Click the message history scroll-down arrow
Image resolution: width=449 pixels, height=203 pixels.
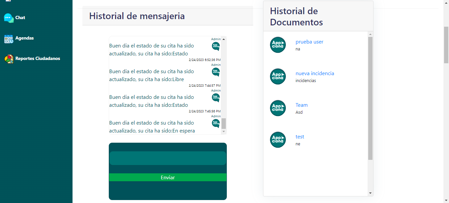pos(224,131)
